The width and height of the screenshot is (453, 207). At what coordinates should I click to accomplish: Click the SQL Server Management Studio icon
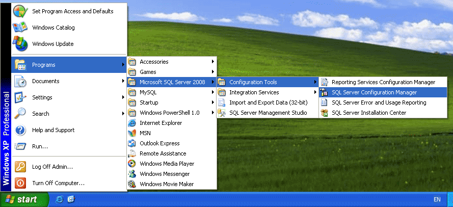(222, 113)
